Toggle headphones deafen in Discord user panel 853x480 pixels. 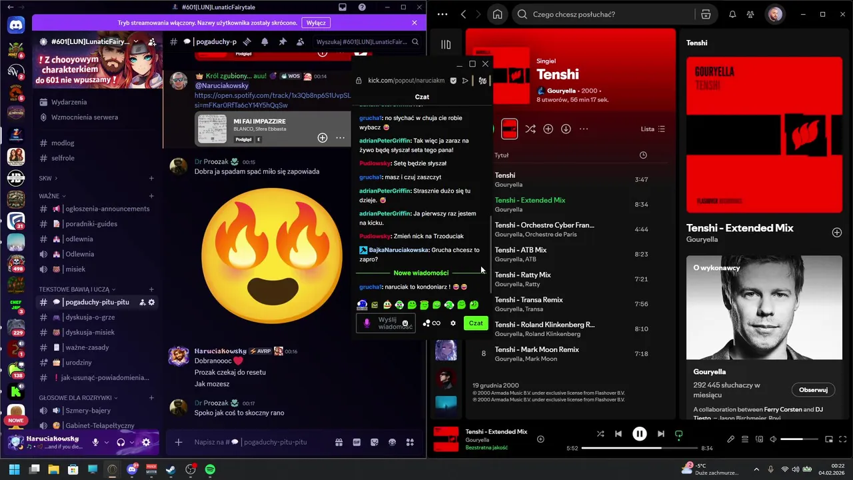pos(121,442)
